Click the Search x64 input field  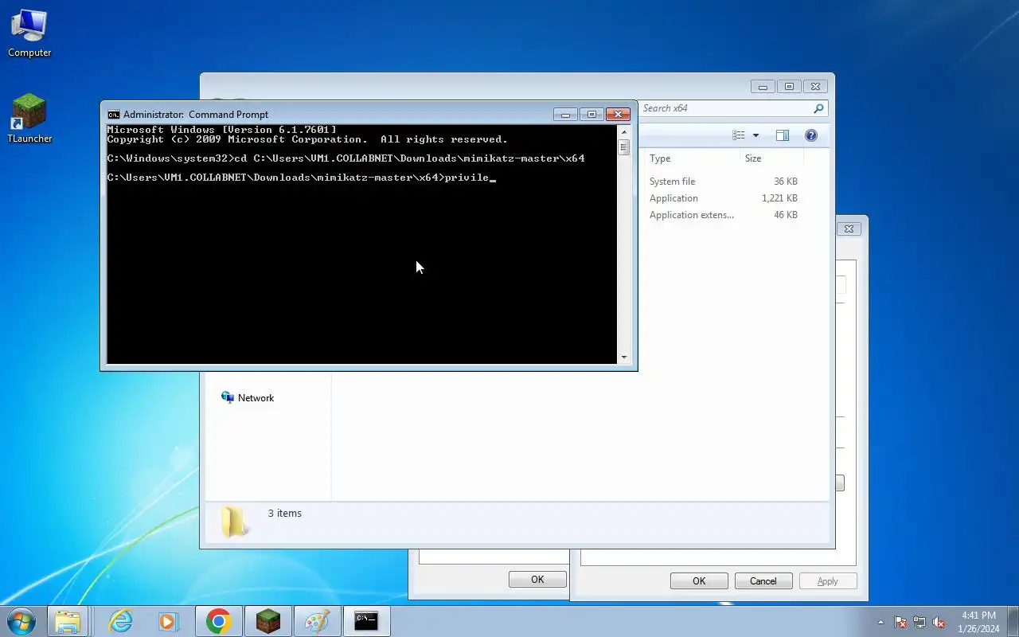pyautogui.click(x=725, y=108)
